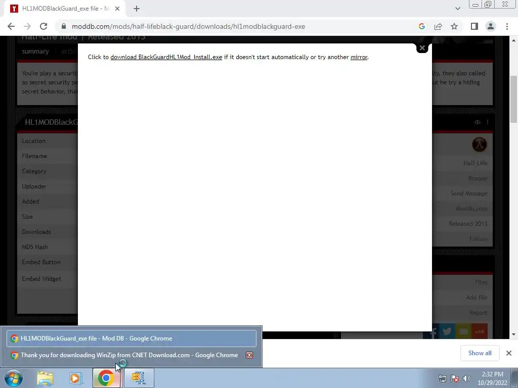The width and height of the screenshot is (518, 388).
Task: Open the WinZip taskbar icon
Action: click(x=139, y=378)
